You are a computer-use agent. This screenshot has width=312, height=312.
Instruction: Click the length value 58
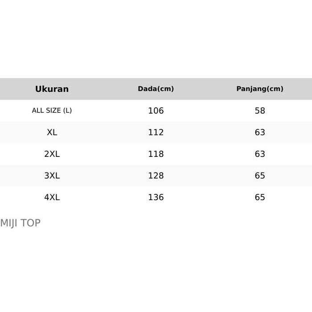260,111
